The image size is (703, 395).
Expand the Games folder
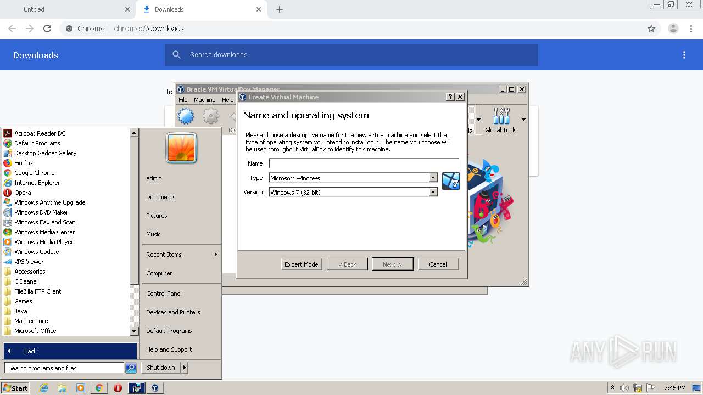pyautogui.click(x=23, y=301)
